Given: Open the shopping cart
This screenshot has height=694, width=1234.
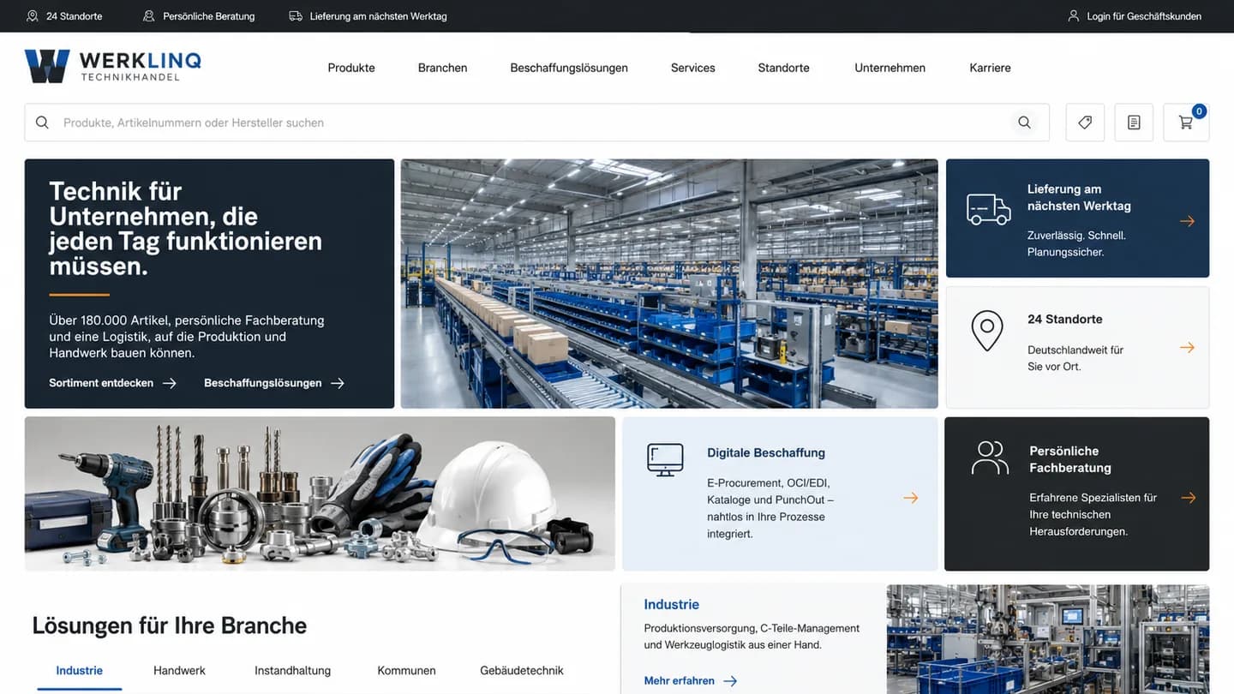Looking at the screenshot, I should pos(1186,123).
